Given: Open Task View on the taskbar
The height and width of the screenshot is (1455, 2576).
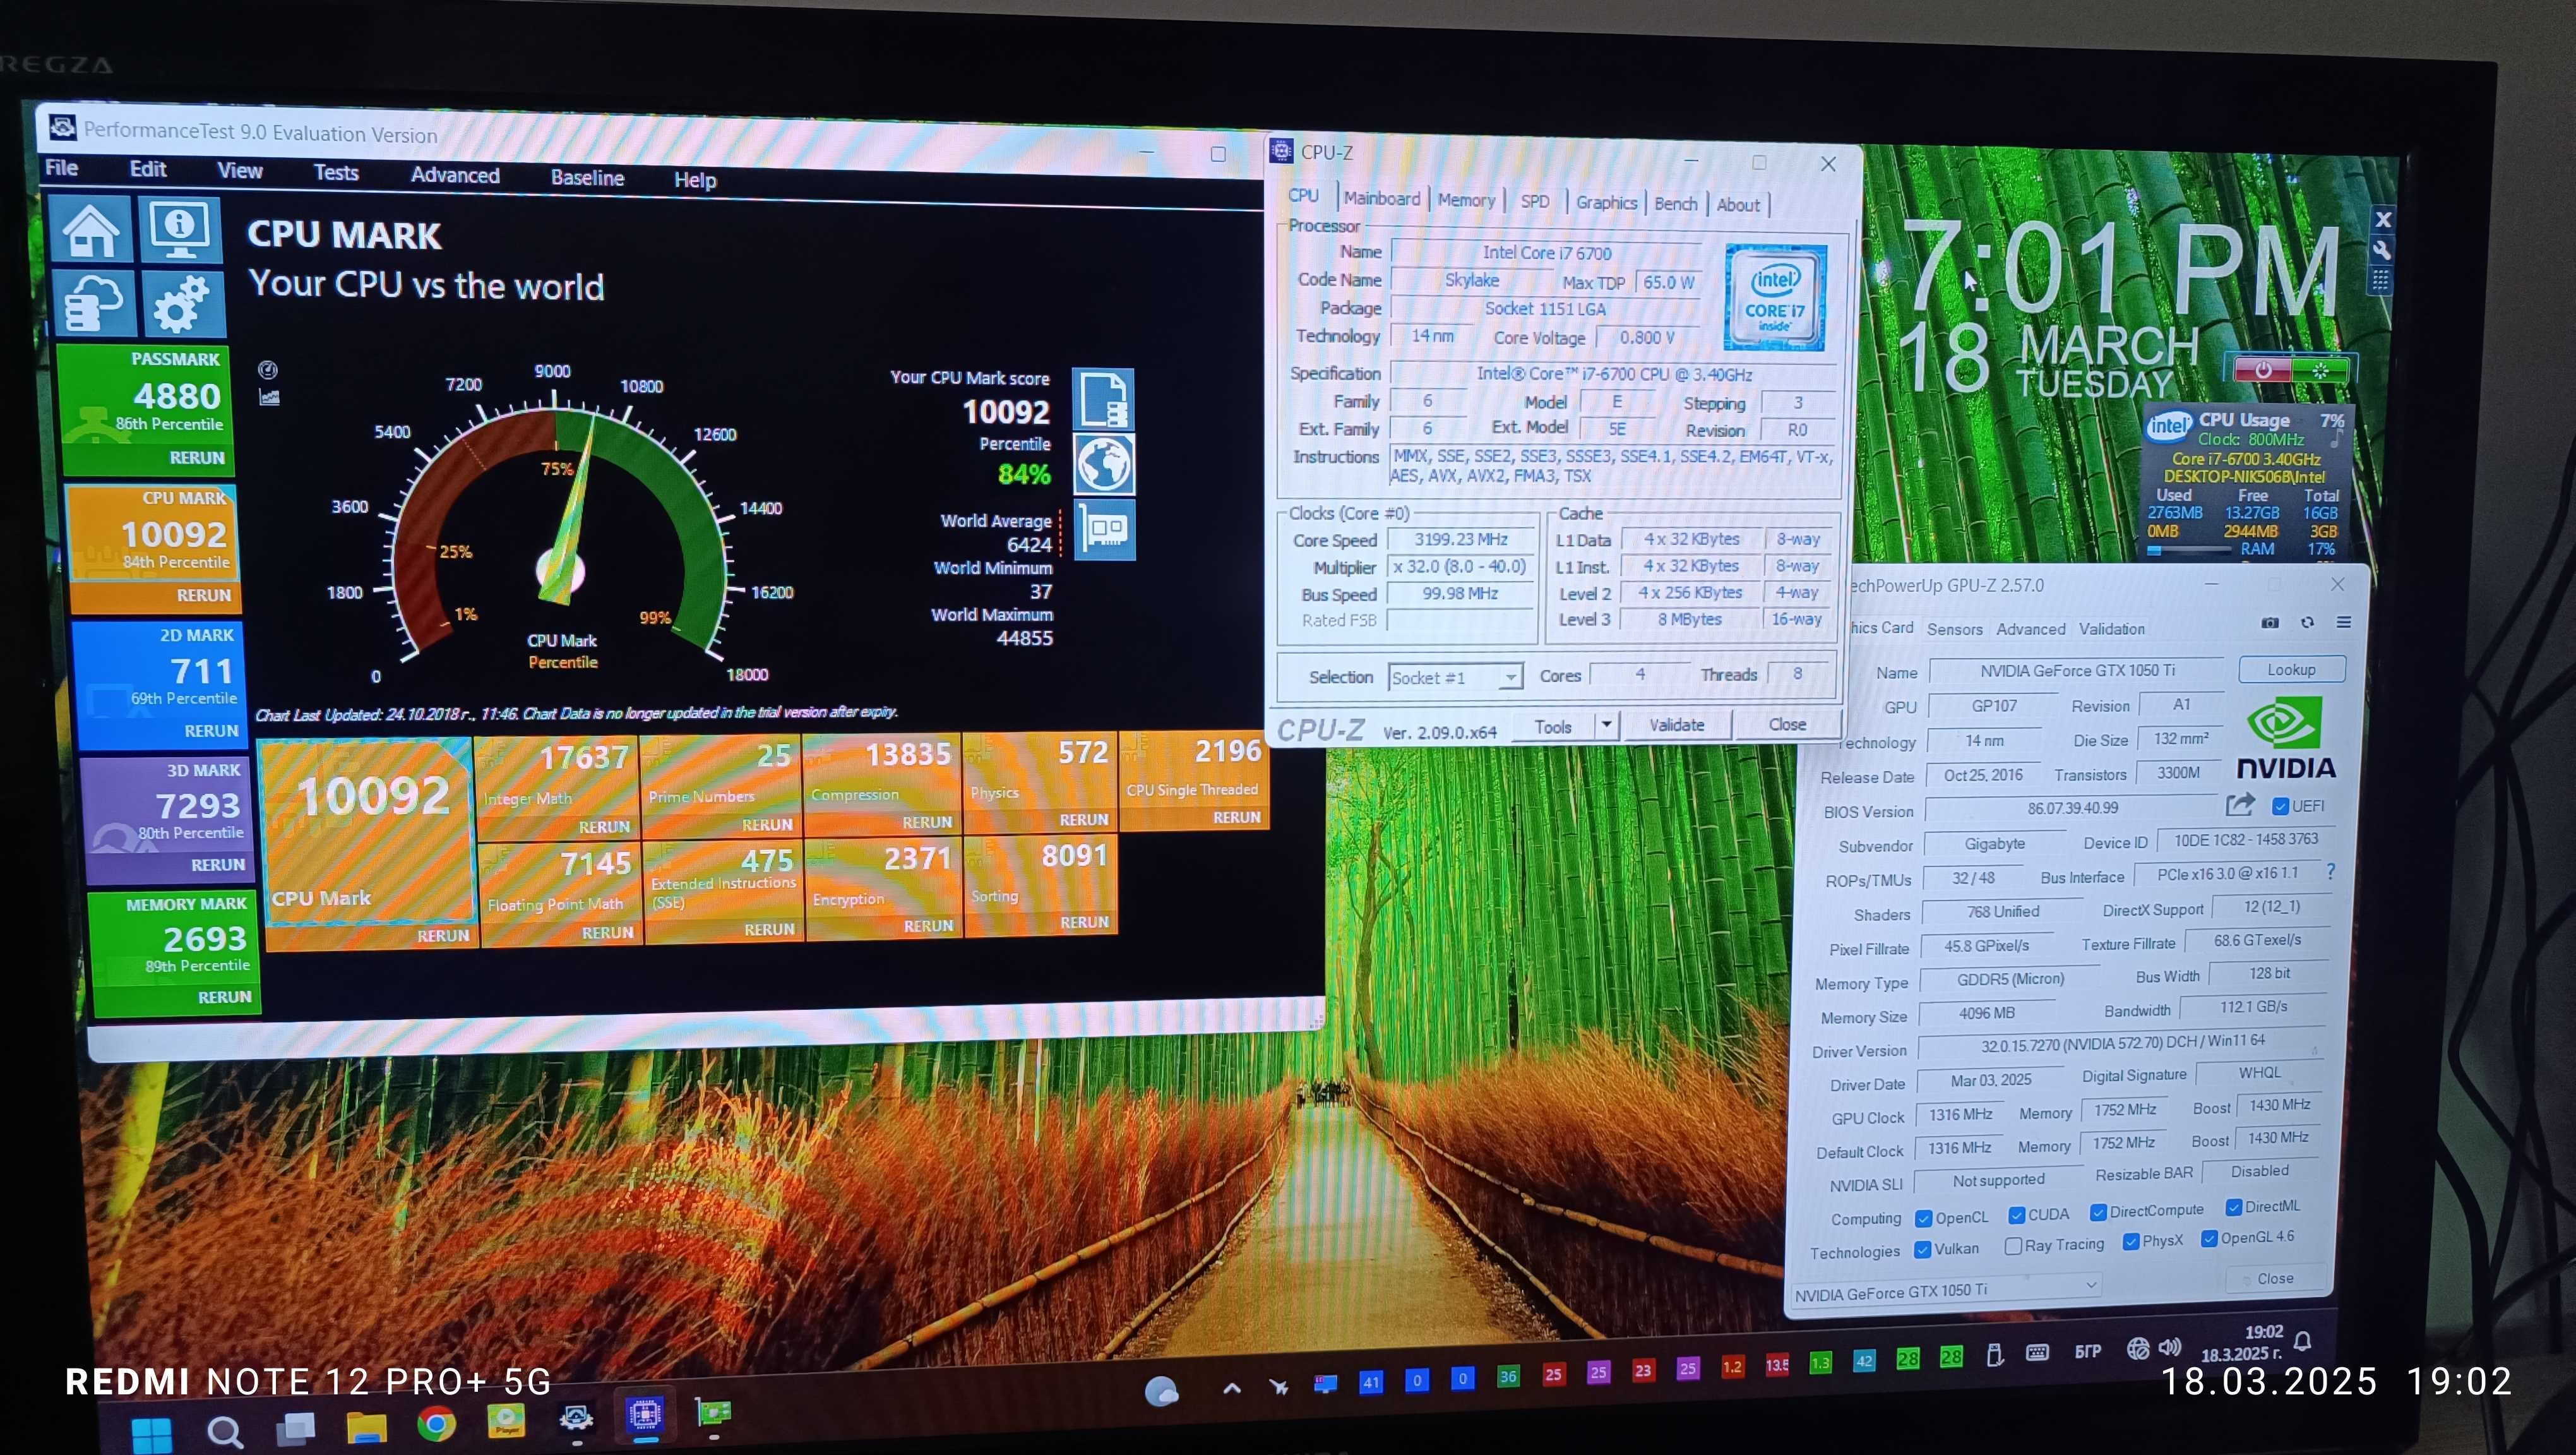Looking at the screenshot, I should (x=295, y=1428).
